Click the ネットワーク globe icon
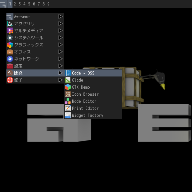This screenshot has width=192, height=192. click(10, 59)
